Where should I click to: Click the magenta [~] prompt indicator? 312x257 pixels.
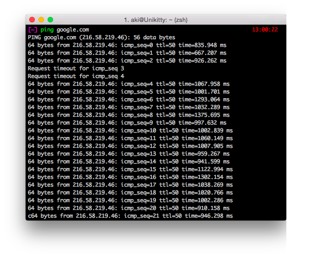(32, 30)
